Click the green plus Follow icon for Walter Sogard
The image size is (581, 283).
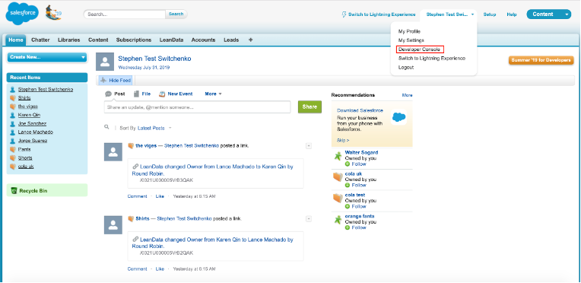348,164
